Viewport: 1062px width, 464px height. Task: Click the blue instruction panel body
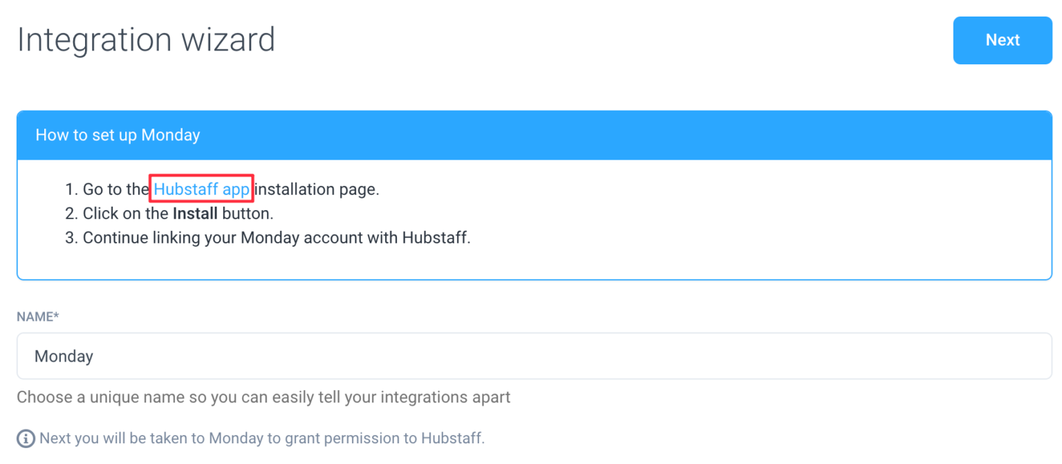tap(531, 213)
